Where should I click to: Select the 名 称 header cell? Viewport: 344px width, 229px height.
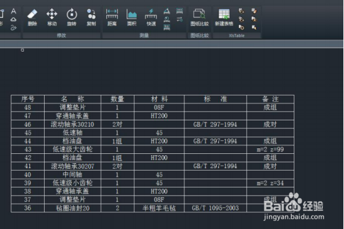[73, 99]
